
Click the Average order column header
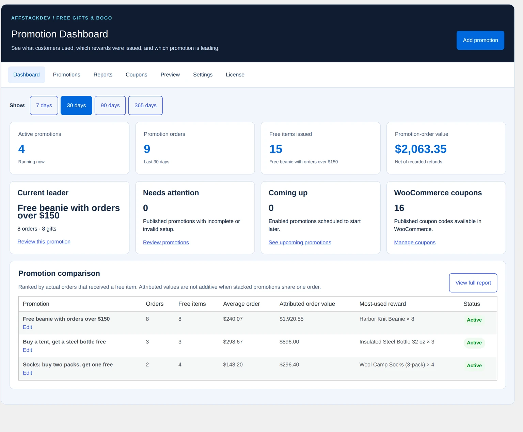click(241, 304)
